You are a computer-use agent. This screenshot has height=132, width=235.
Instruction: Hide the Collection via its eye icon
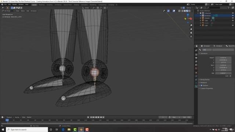click(233, 13)
